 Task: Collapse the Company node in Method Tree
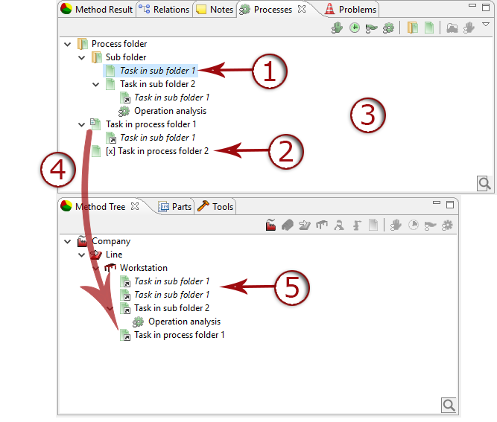coord(69,241)
